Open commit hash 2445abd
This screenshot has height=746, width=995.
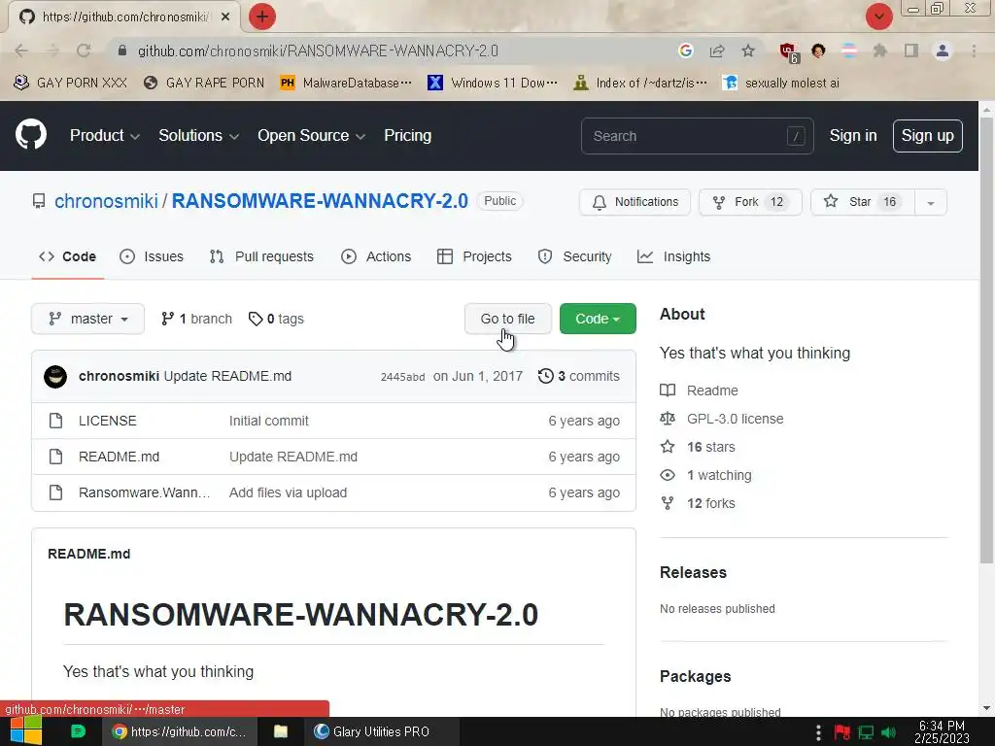[x=402, y=377]
